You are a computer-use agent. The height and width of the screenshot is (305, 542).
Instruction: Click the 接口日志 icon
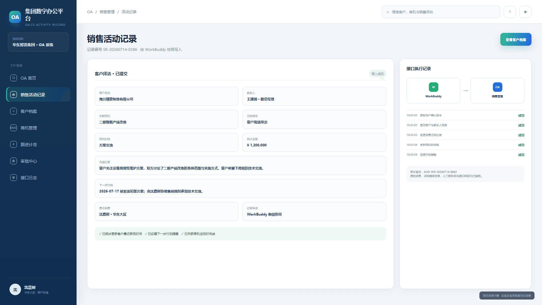(14, 178)
